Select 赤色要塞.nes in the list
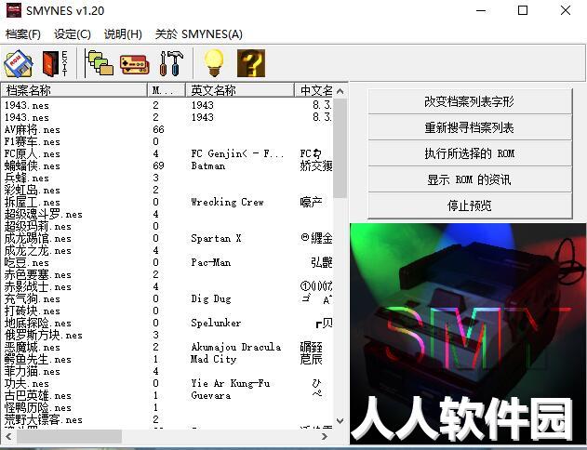 pyautogui.click(x=38, y=274)
